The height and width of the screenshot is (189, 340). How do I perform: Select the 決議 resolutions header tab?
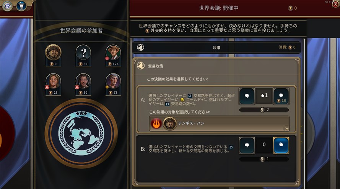click(x=216, y=47)
